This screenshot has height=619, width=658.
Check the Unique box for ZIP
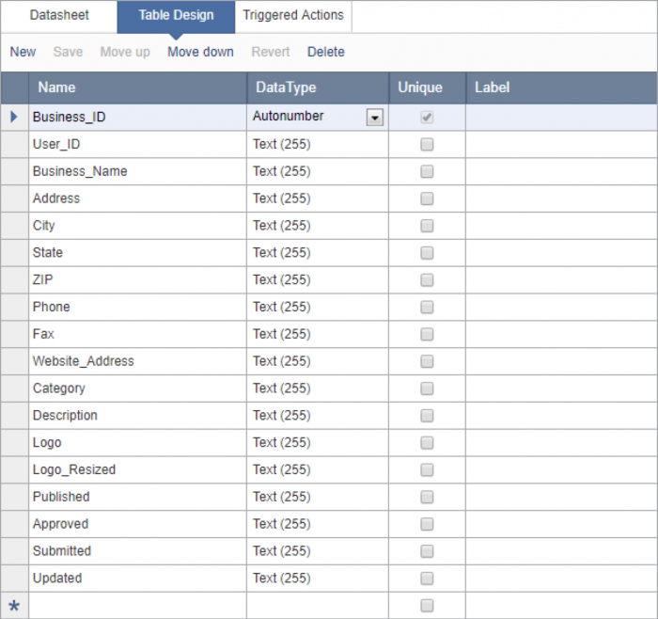point(427,280)
